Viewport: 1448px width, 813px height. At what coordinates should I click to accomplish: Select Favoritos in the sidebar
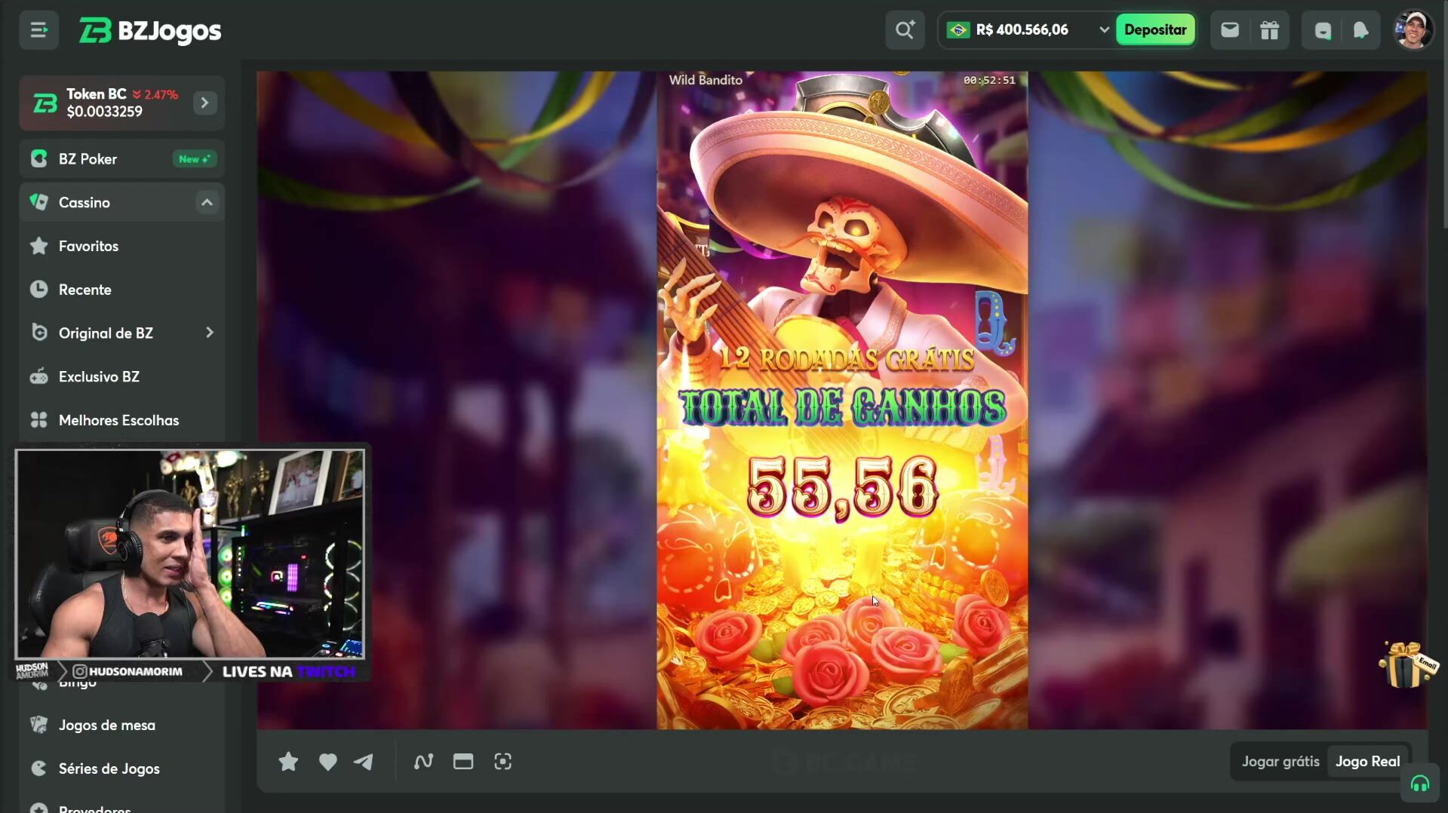click(x=122, y=246)
